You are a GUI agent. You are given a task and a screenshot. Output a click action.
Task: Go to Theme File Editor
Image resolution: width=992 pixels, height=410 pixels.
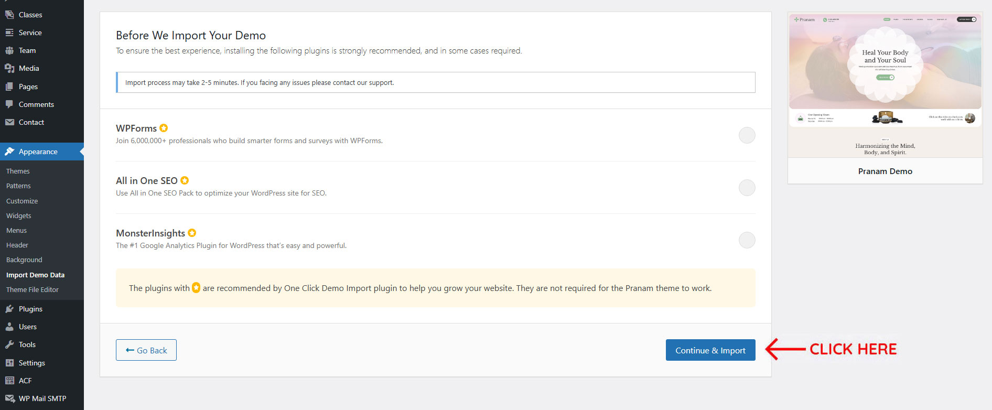(x=33, y=289)
